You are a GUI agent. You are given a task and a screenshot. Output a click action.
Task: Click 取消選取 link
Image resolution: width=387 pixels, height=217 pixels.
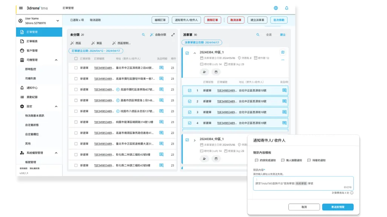click(x=95, y=20)
